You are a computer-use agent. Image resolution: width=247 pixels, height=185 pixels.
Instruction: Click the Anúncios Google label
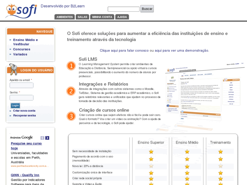[21, 137]
